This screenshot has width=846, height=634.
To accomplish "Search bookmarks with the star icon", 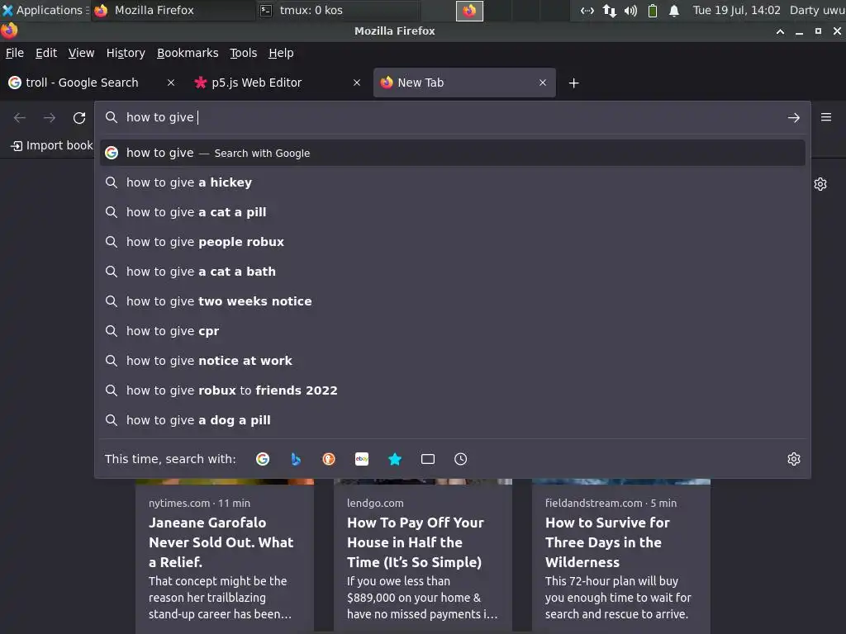I will coord(395,459).
